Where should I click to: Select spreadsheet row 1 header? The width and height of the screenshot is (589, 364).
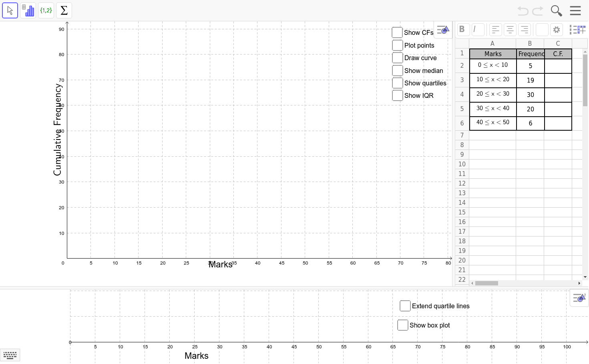pos(462,53)
